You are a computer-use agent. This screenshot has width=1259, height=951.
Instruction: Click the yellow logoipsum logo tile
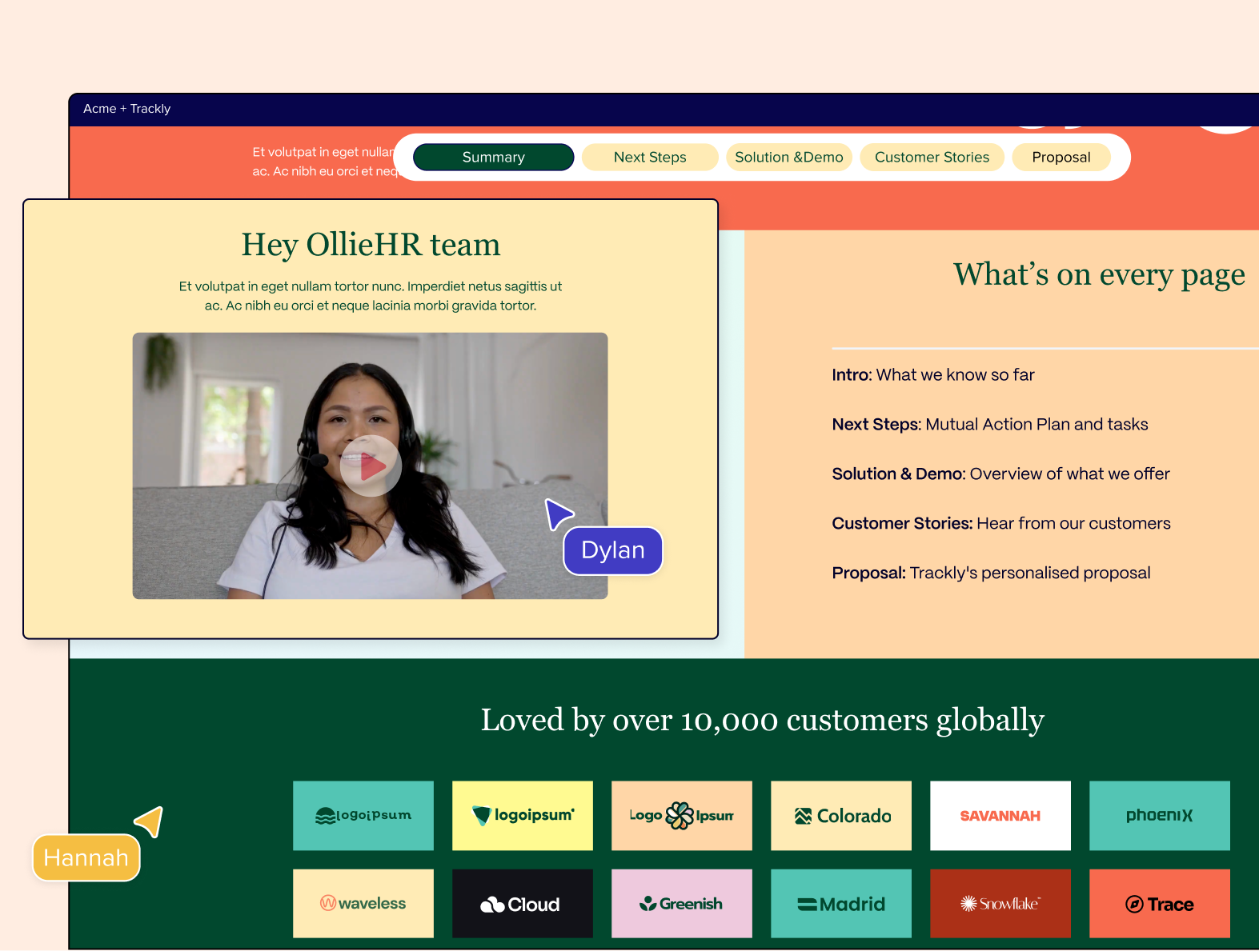click(523, 816)
